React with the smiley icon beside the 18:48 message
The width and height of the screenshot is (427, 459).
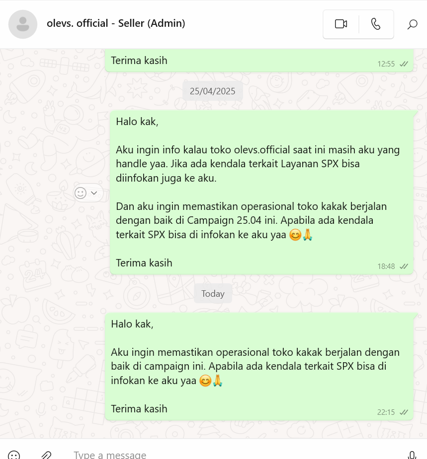point(81,193)
